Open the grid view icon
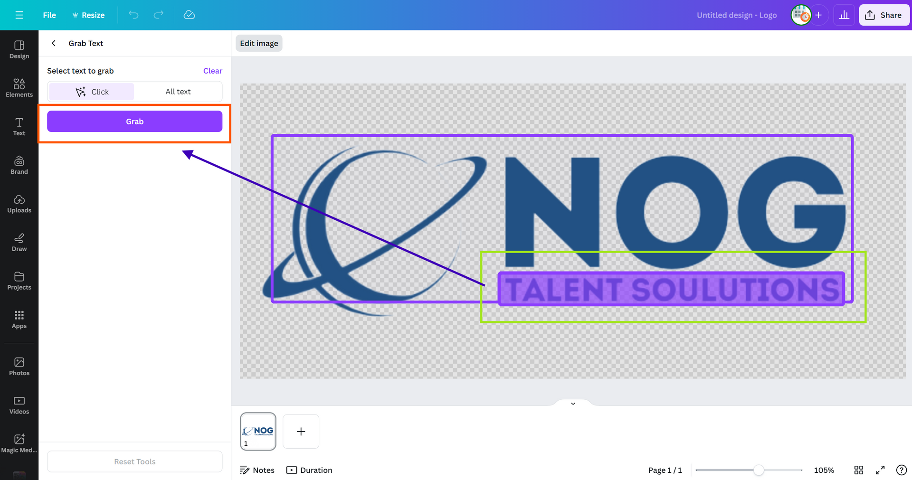912x480 pixels. [859, 470]
